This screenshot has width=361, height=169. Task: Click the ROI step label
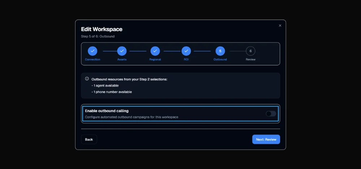tap(186, 59)
